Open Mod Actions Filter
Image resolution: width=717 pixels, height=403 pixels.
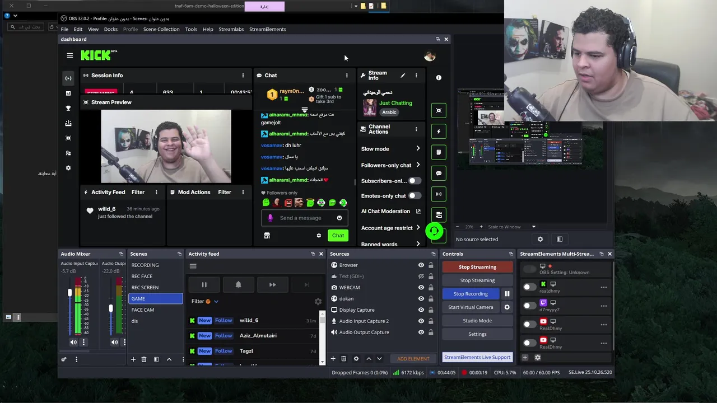(x=225, y=192)
